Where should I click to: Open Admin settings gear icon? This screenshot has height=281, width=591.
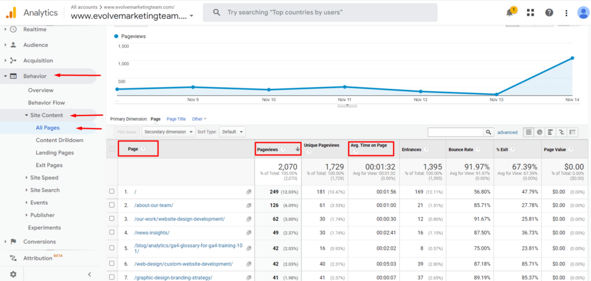pyautogui.click(x=13, y=274)
